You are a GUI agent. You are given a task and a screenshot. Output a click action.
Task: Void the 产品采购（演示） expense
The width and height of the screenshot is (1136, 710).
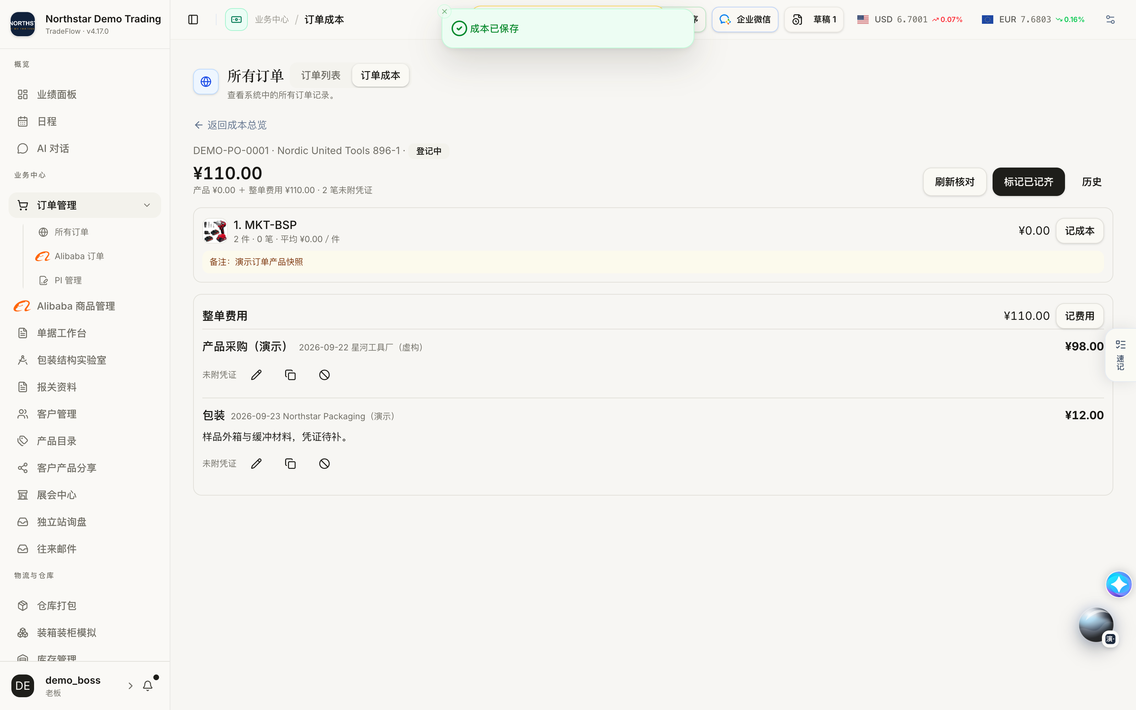[324, 375]
